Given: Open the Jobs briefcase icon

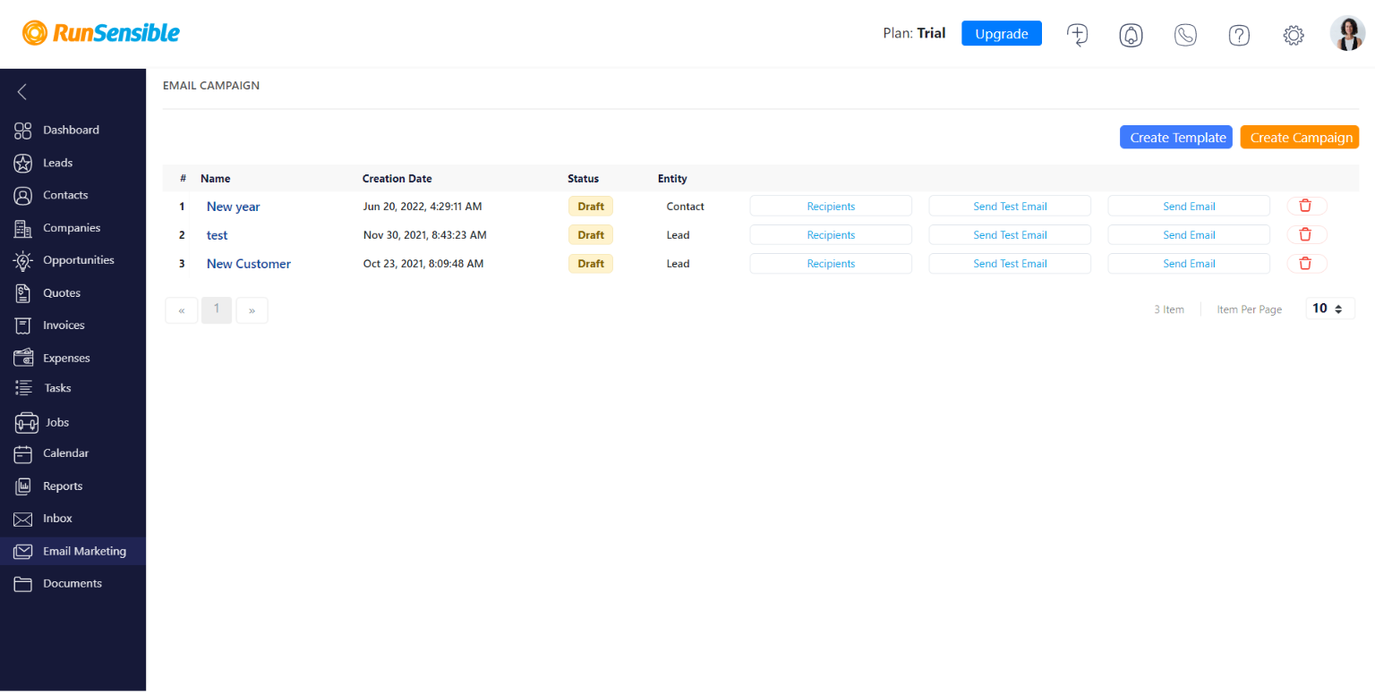Looking at the screenshot, I should pyautogui.click(x=27, y=422).
